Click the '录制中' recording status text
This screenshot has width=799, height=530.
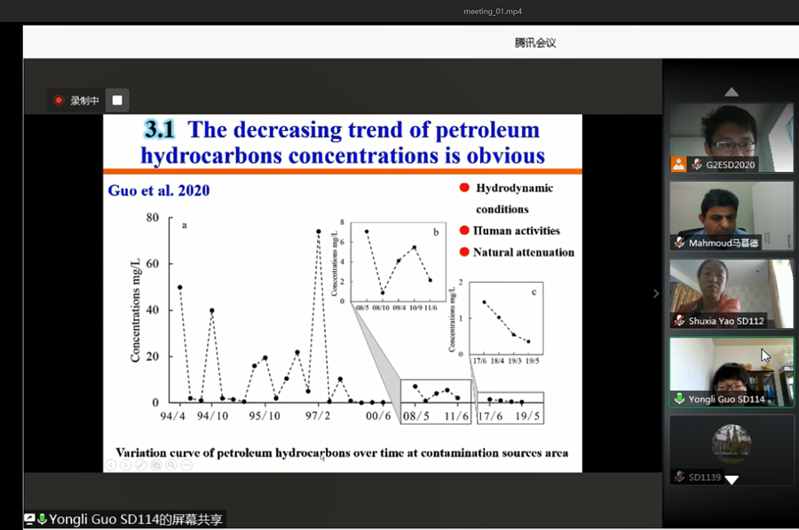click(84, 101)
